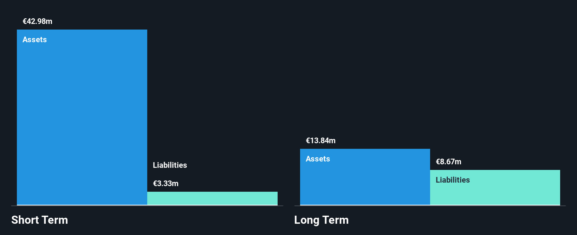Screen dimensions: 577x235
Task: Click the €3.33m value label
Action: coord(166,184)
